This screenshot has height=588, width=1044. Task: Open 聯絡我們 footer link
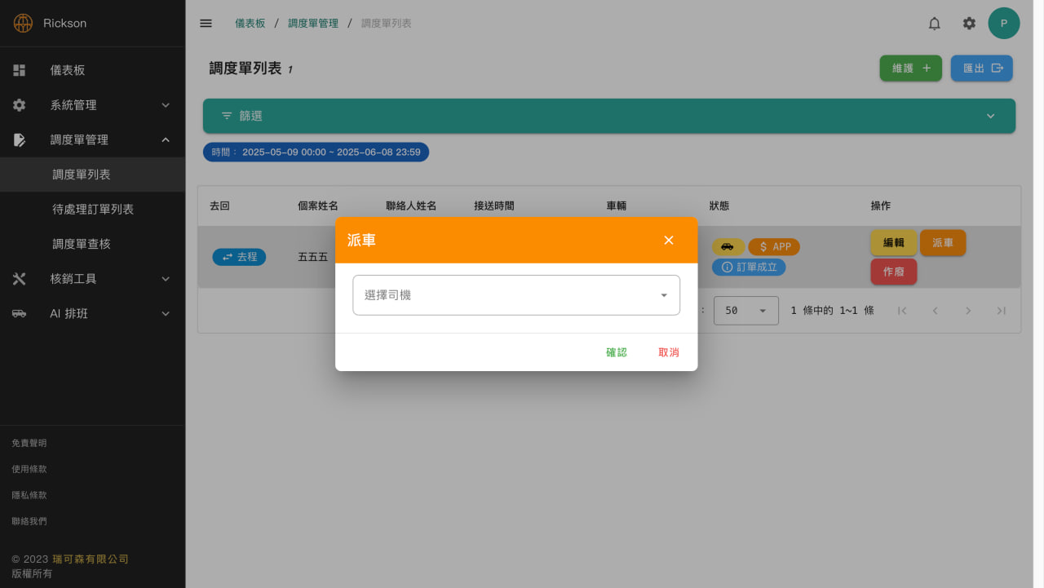point(29,521)
